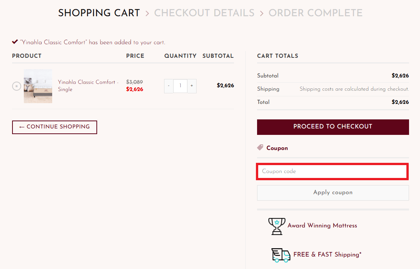Select Order Complete step heading
The height and width of the screenshot is (269, 420).
315,13
